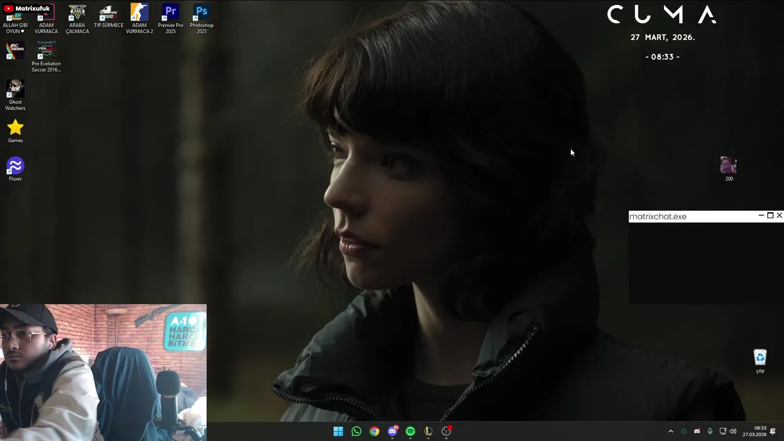
Task: Select the desktop icon labeled 200
Action: pos(728,170)
